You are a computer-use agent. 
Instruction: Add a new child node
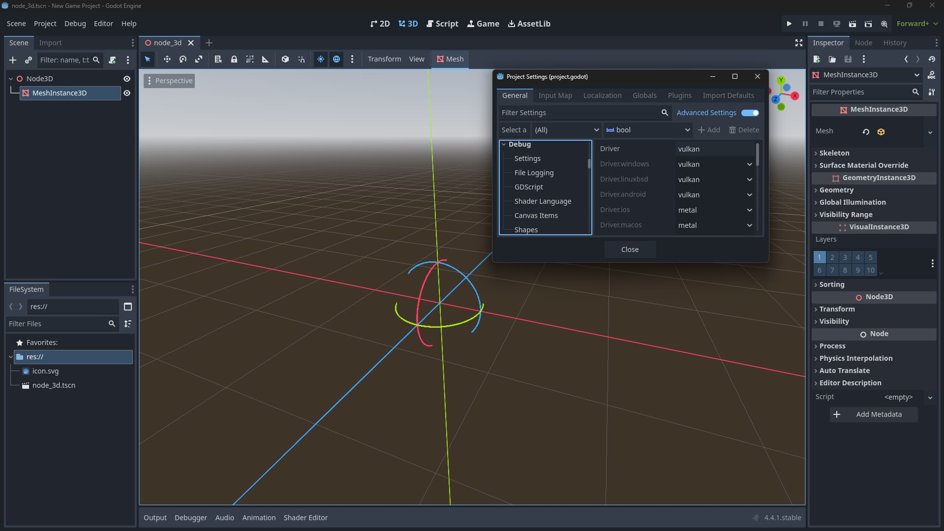point(13,60)
